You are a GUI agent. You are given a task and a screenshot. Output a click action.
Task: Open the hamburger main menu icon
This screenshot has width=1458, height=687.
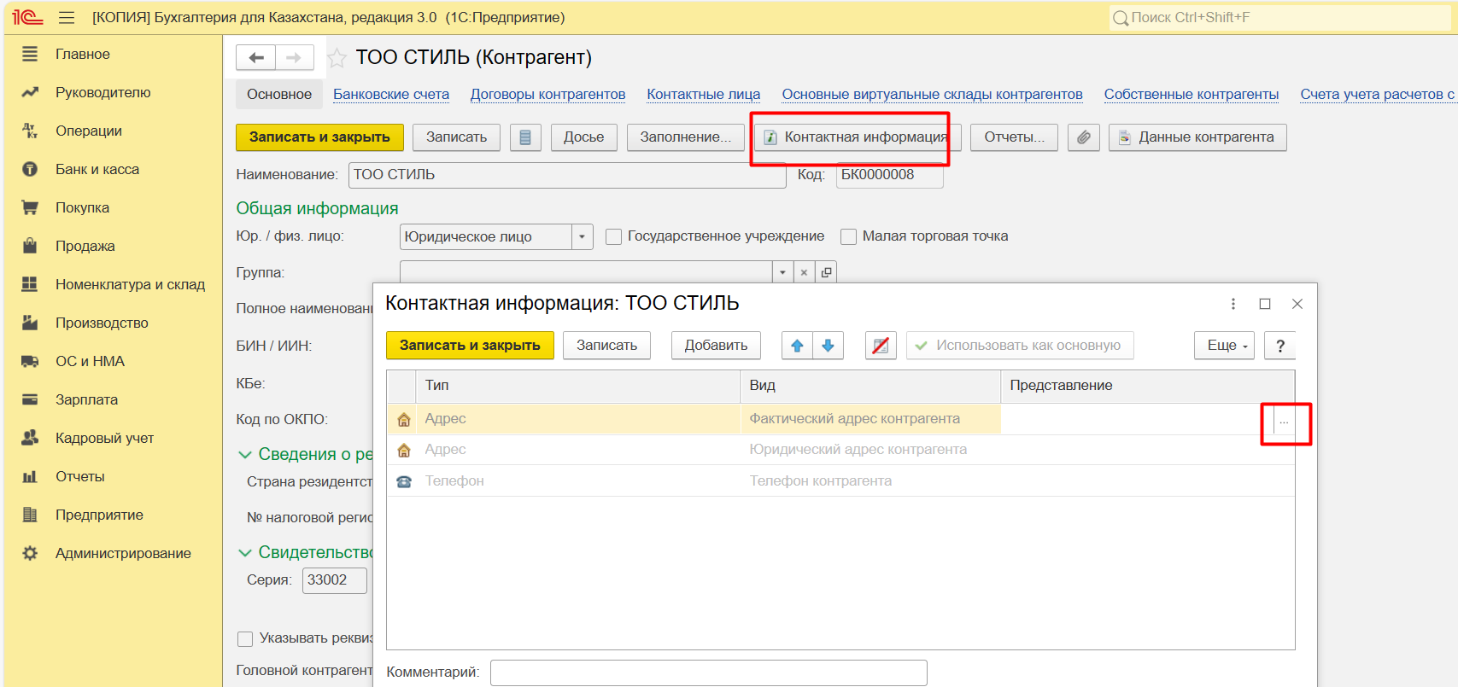67,18
